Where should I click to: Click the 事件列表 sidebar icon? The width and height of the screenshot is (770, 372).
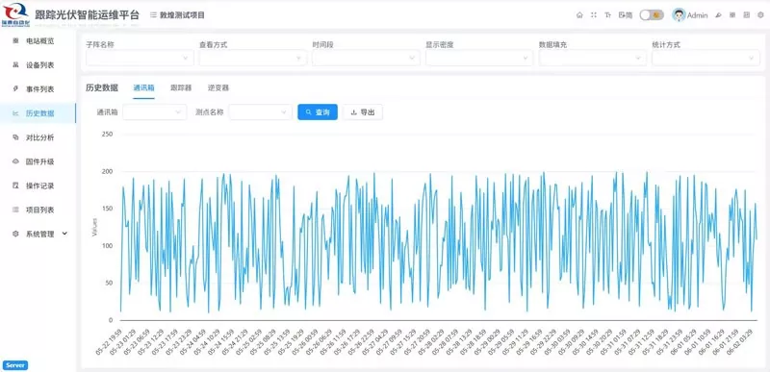(15, 89)
